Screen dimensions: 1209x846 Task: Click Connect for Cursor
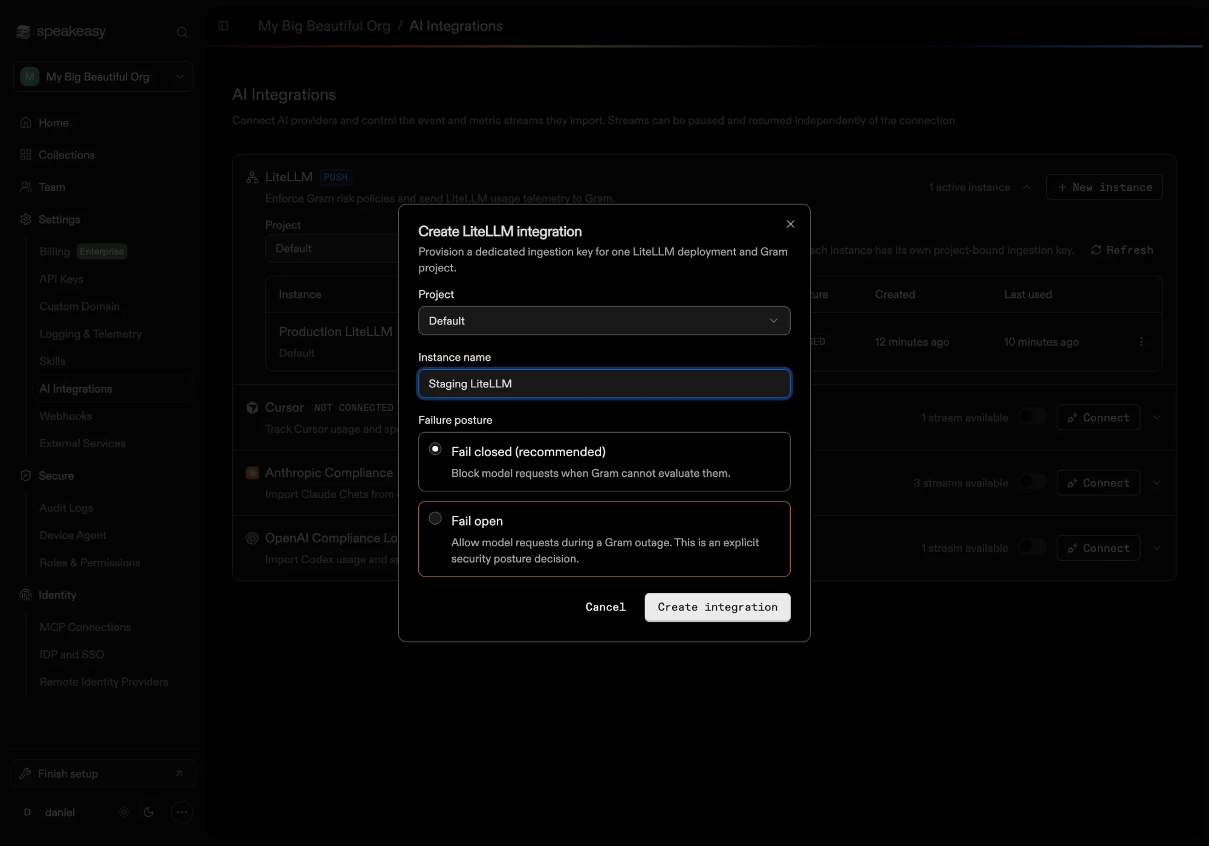point(1098,418)
